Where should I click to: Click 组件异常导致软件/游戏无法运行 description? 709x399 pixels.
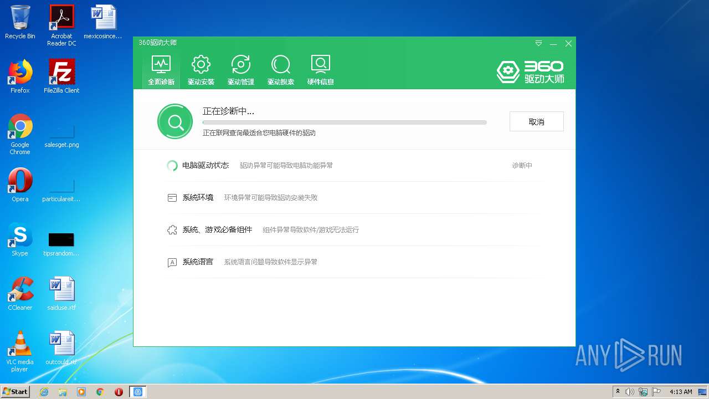point(311,229)
